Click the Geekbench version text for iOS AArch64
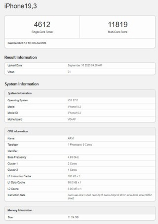The height and width of the screenshot is (224, 158). (27, 43)
